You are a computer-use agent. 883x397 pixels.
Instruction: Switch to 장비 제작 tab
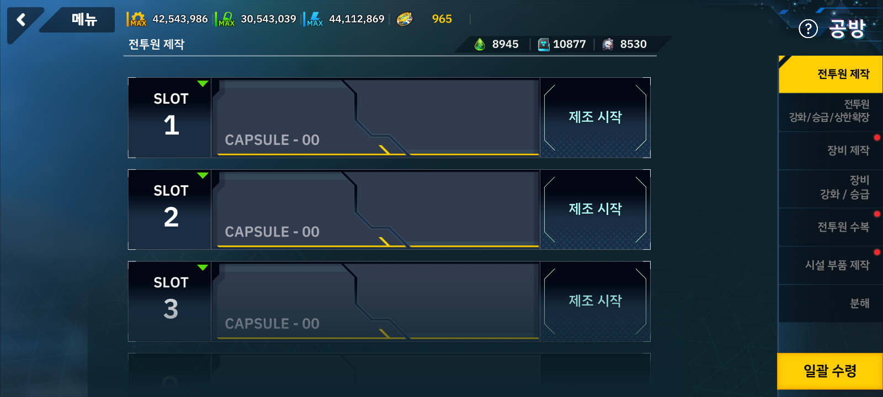(831, 151)
